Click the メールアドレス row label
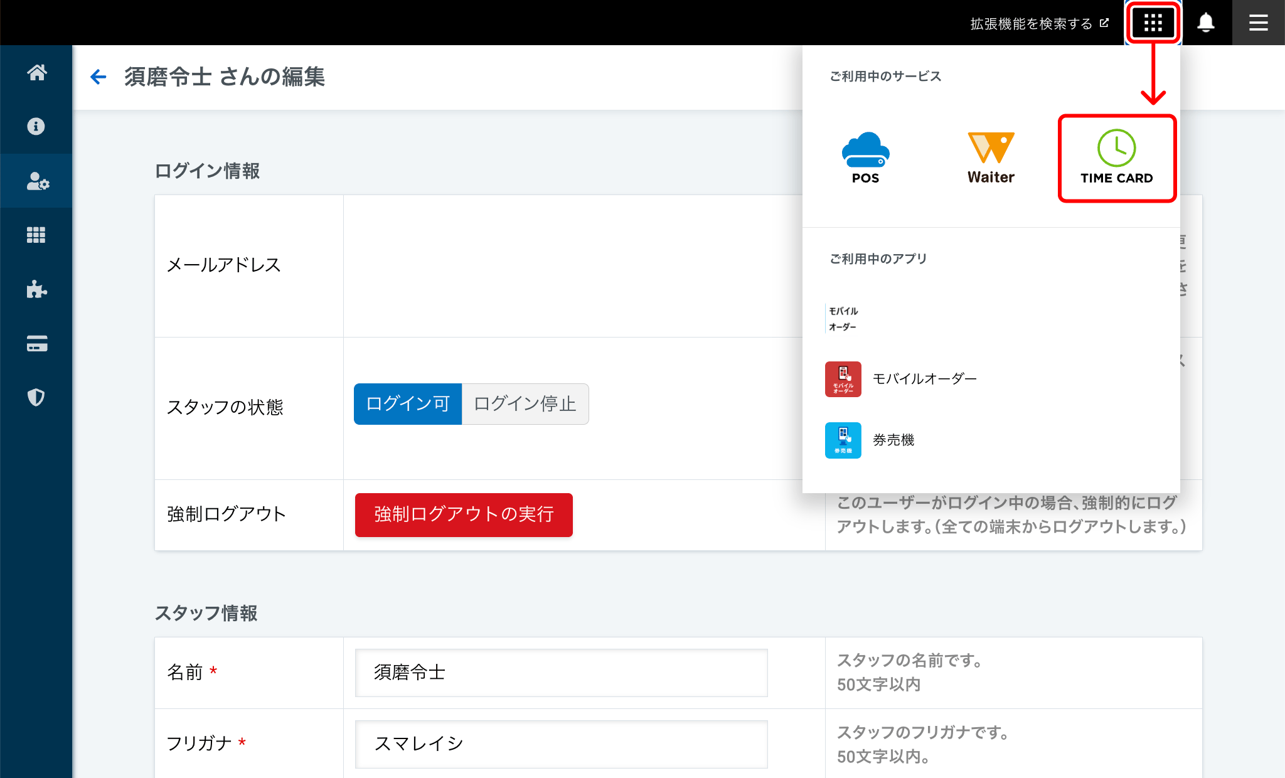Viewport: 1285px width, 778px height. [223, 265]
